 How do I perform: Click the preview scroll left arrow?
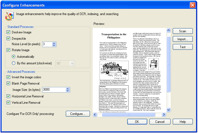(95, 114)
